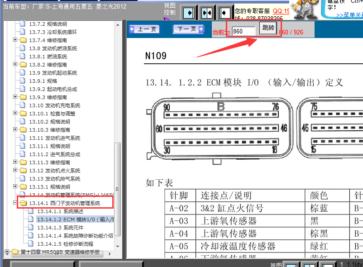Click folder icon of 13.12 发动机点火系统
This screenshot has height=267, width=363.
(x=23, y=170)
